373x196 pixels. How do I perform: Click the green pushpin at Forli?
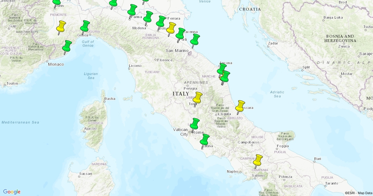click(180, 33)
